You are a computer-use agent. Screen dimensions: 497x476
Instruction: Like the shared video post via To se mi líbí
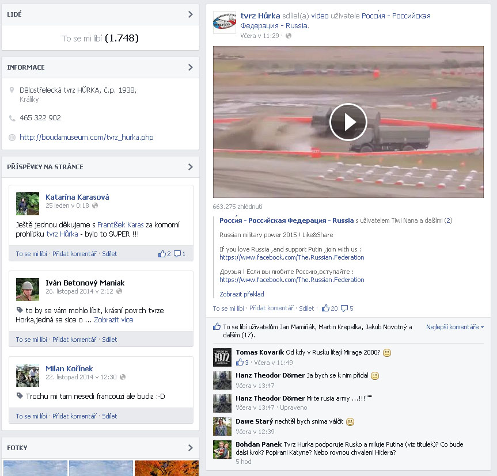pos(229,309)
